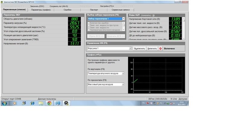This screenshot has height=138, width=247.
Task: Toggle the Коды АЦП показать checkbox
Action: point(154,15)
